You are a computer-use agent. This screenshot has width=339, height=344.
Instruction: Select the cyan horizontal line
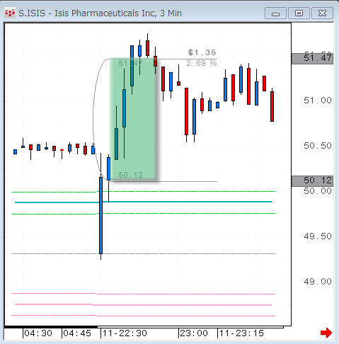144,202
